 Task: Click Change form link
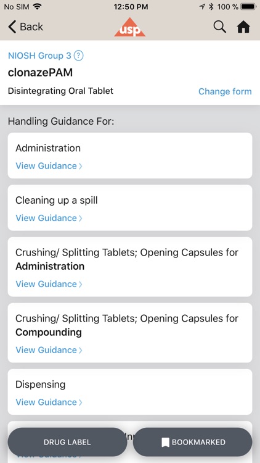click(x=225, y=91)
